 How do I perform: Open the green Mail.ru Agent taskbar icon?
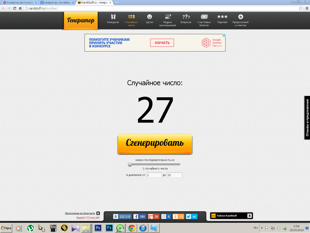(120, 228)
